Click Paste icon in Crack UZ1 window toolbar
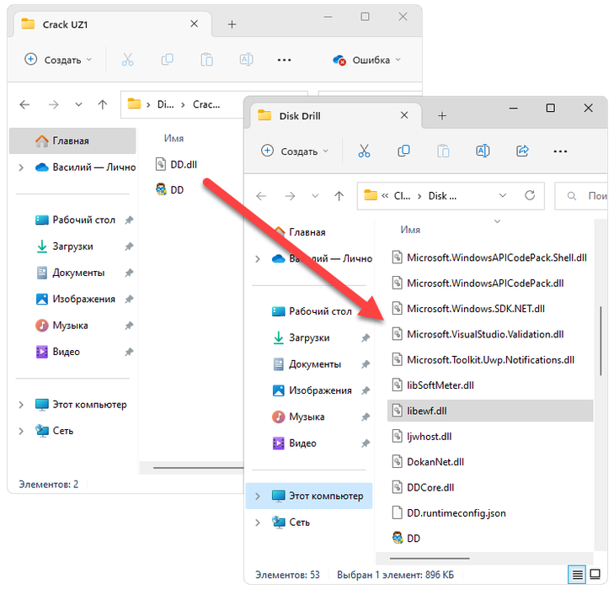614x589 pixels. (x=206, y=60)
